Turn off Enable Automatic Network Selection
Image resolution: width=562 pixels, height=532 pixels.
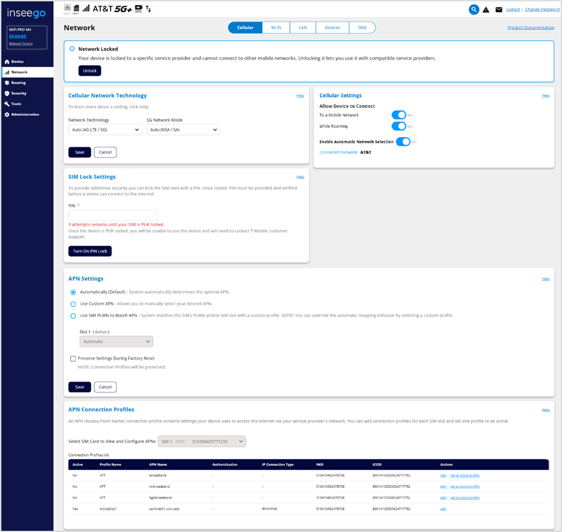[x=403, y=141]
